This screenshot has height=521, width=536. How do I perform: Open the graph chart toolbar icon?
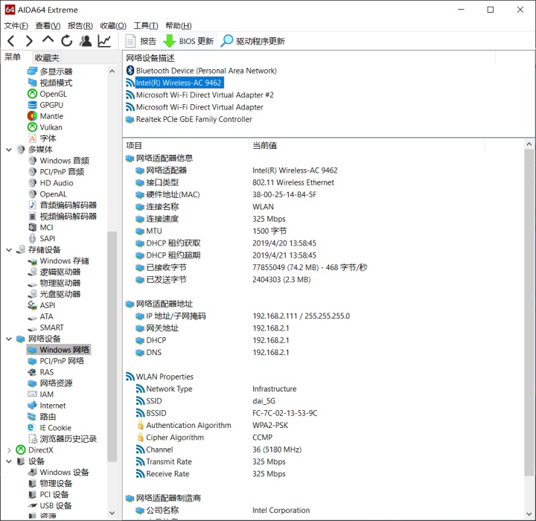(x=104, y=41)
